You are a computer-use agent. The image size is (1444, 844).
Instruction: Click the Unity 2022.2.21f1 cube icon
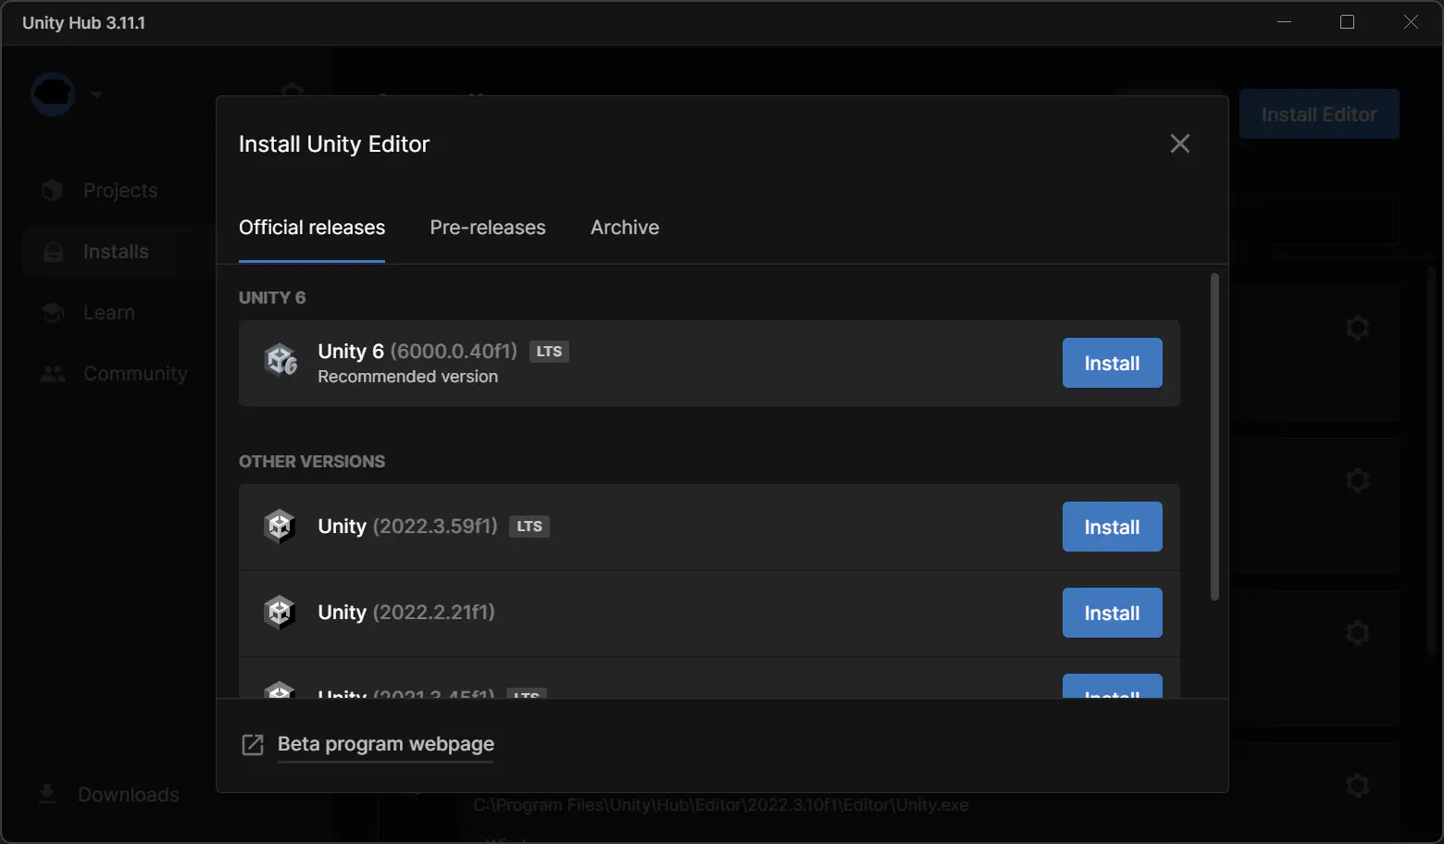point(280,613)
